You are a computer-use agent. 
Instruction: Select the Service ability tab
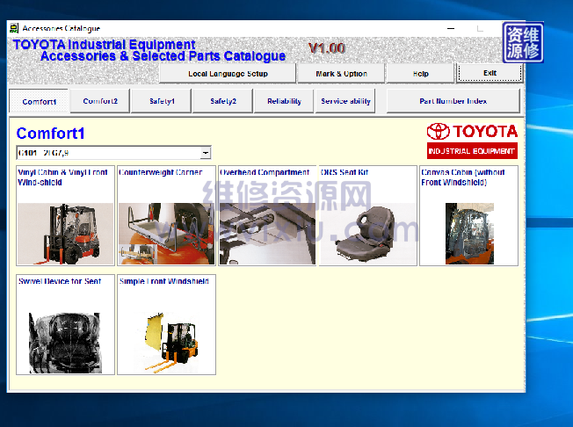click(345, 101)
